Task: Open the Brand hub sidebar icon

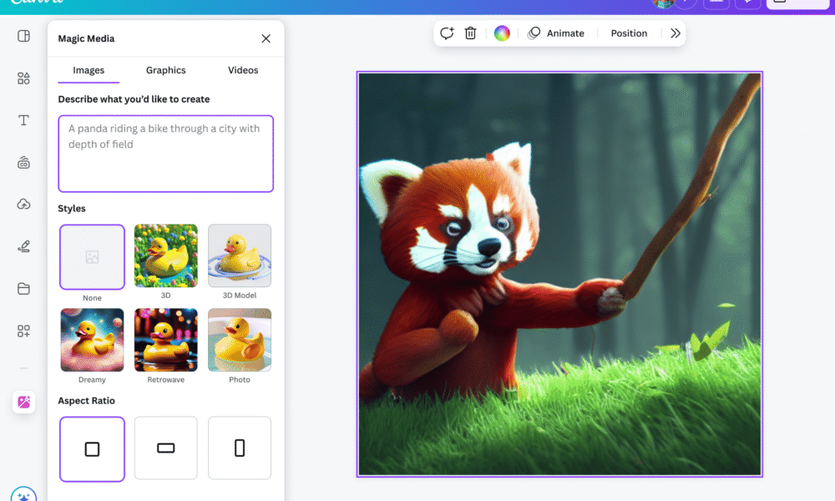Action: (23, 162)
